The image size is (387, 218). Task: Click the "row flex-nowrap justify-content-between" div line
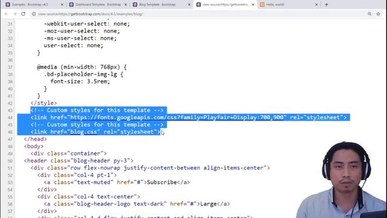coord(150,168)
